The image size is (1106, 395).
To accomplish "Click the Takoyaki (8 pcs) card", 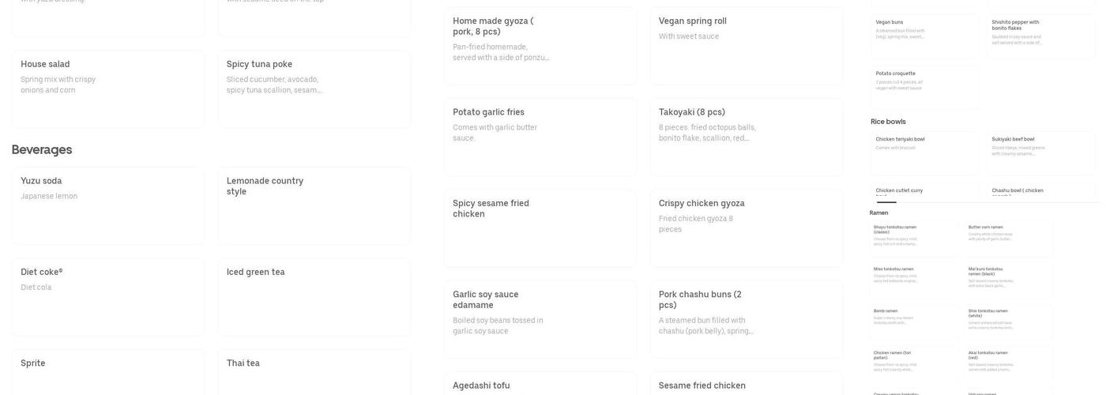I will (747, 136).
